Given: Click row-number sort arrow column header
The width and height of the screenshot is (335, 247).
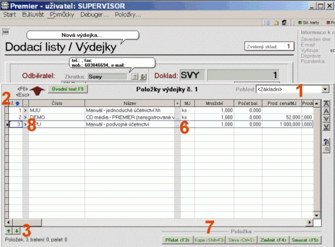Looking at the screenshot, I should tap(16, 103).
